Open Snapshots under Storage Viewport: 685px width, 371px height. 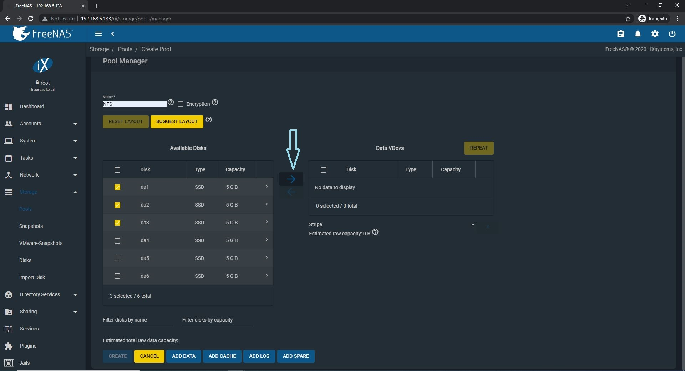click(x=31, y=226)
